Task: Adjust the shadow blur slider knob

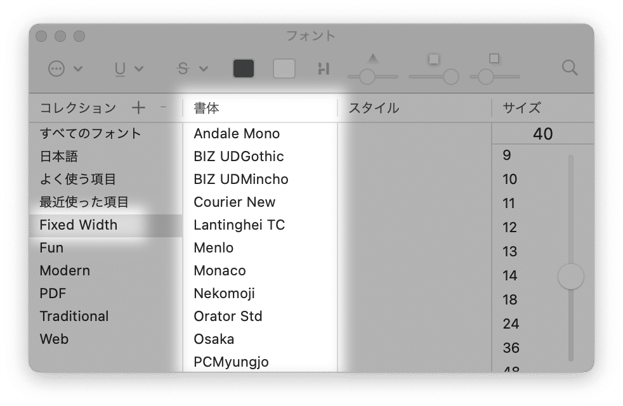Action: (x=450, y=77)
